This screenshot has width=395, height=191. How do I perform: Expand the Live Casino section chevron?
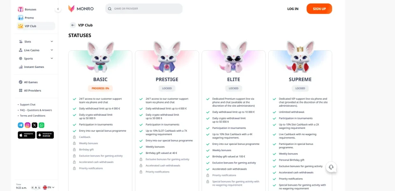coord(52,50)
